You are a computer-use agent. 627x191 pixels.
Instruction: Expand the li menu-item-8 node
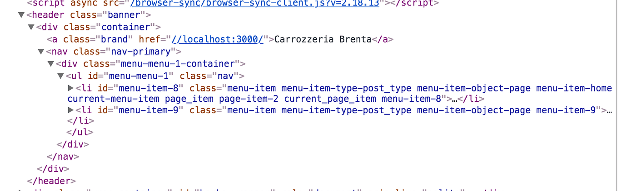70,87
